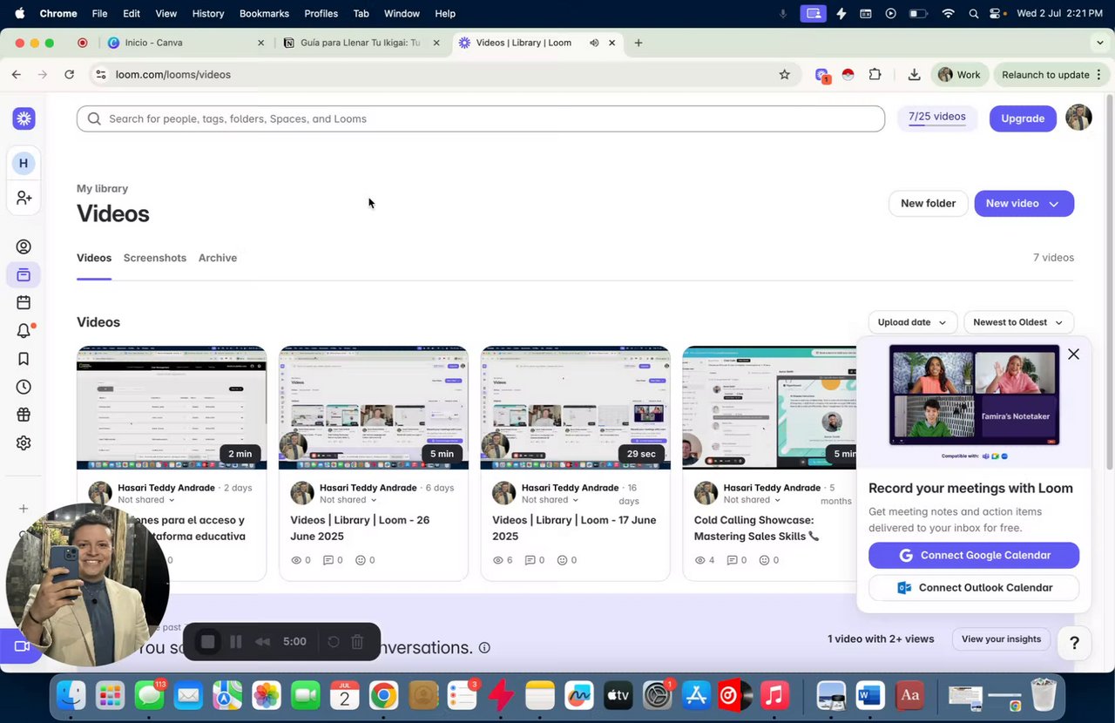This screenshot has width=1115, height=723.
Task: Open the Upload date sort dropdown
Action: (x=913, y=322)
